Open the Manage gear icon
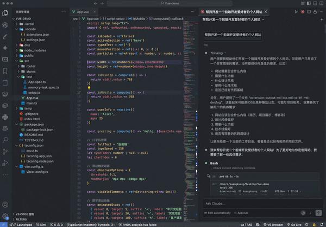This screenshot has height=227, width=326. (5, 216)
